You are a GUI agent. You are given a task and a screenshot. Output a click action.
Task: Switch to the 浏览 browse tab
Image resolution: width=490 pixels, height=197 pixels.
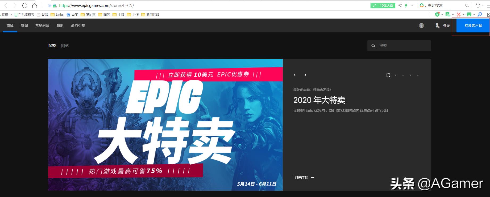coord(65,46)
